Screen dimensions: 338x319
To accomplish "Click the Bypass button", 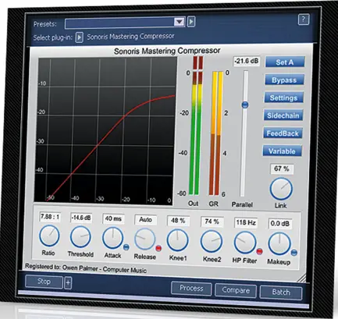I will [284, 80].
